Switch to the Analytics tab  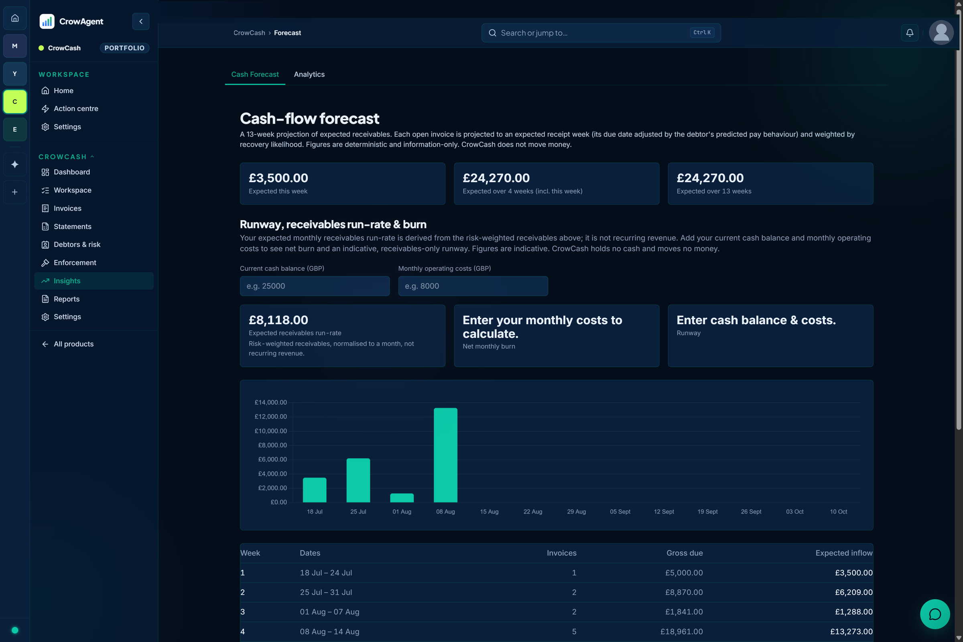pyautogui.click(x=309, y=75)
